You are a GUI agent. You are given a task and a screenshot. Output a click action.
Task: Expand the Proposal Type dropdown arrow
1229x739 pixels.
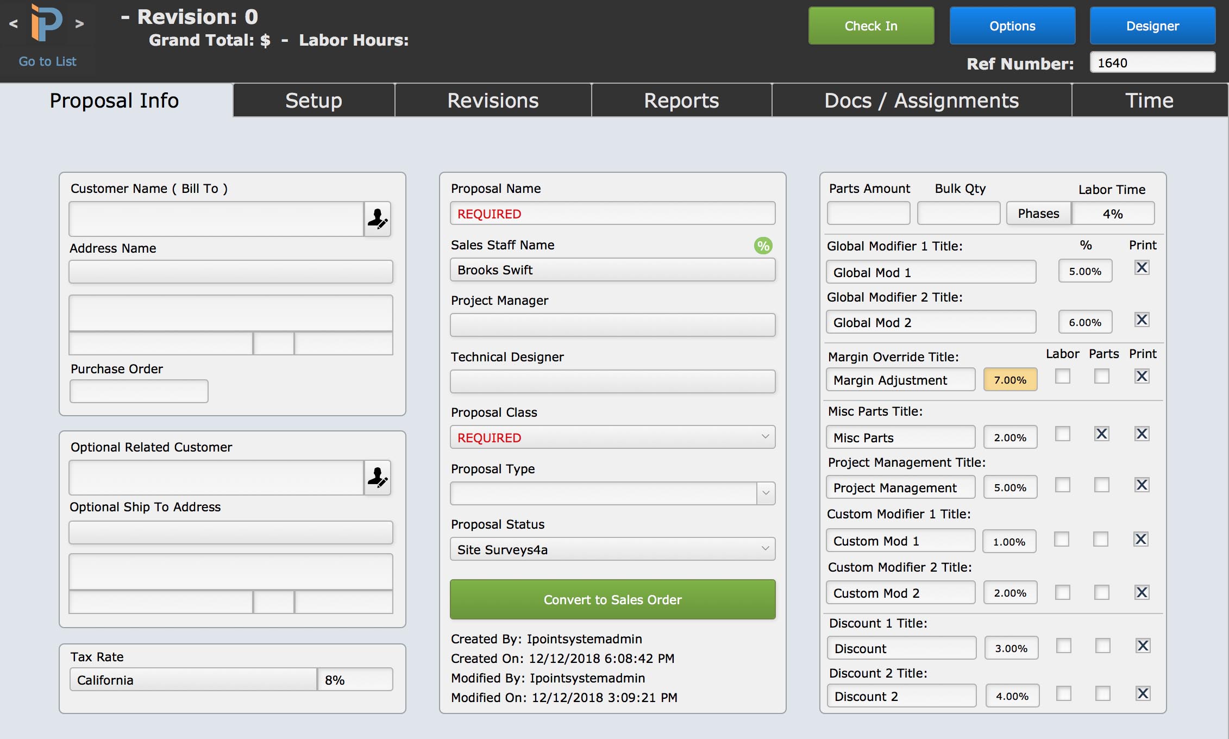[766, 493]
